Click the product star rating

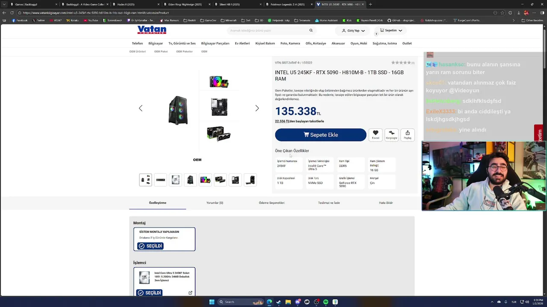tap(401, 63)
